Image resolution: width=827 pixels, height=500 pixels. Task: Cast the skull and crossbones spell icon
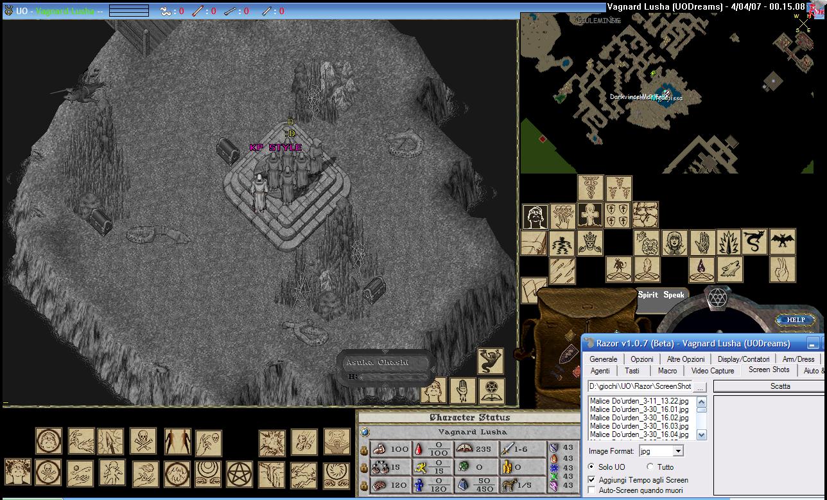(x=143, y=442)
